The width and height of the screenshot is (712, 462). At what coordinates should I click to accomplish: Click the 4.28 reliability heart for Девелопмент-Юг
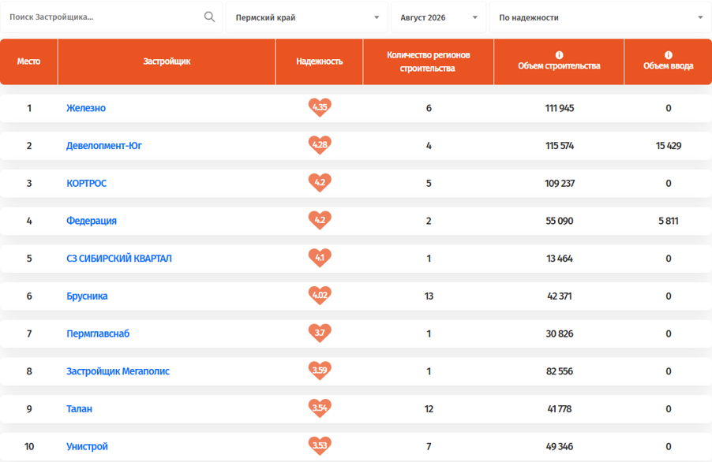pyautogui.click(x=320, y=145)
